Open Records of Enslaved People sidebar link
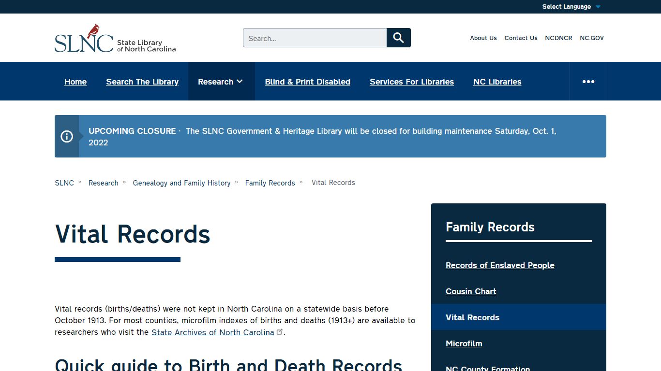Viewport: 661px width, 371px height. click(500, 265)
